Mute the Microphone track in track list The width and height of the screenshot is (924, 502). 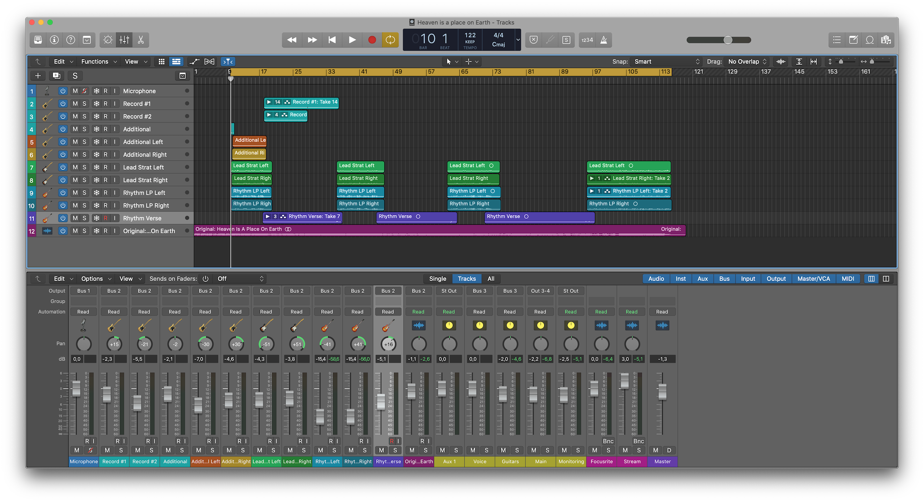click(75, 91)
